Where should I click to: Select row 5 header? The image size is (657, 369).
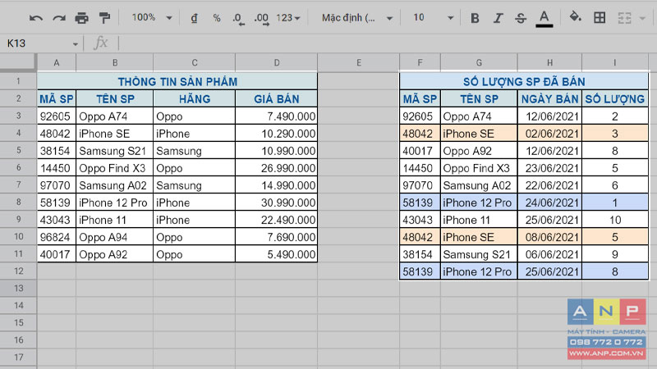(18, 150)
